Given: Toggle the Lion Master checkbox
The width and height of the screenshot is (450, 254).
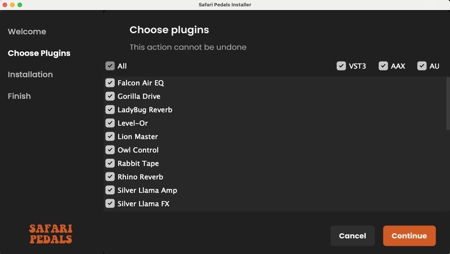Looking at the screenshot, I should click(110, 137).
